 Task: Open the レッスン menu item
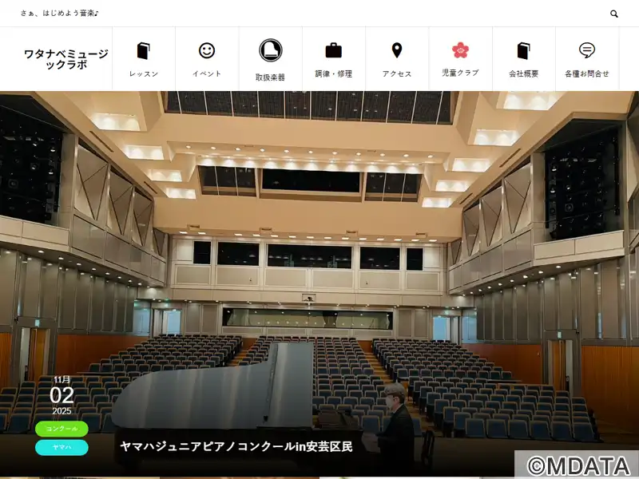[144, 73]
